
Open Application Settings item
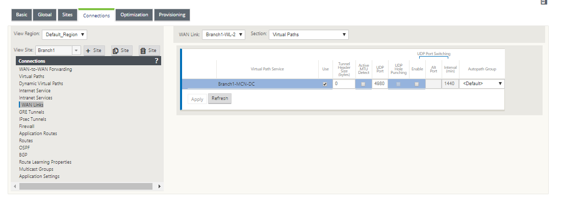point(39,176)
